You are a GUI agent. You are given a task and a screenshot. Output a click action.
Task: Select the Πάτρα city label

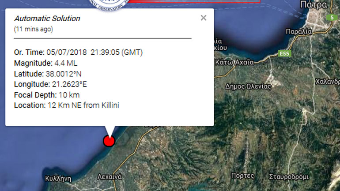coord(313,5)
